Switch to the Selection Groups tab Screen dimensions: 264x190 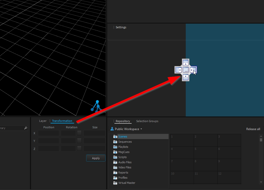pos(147,121)
